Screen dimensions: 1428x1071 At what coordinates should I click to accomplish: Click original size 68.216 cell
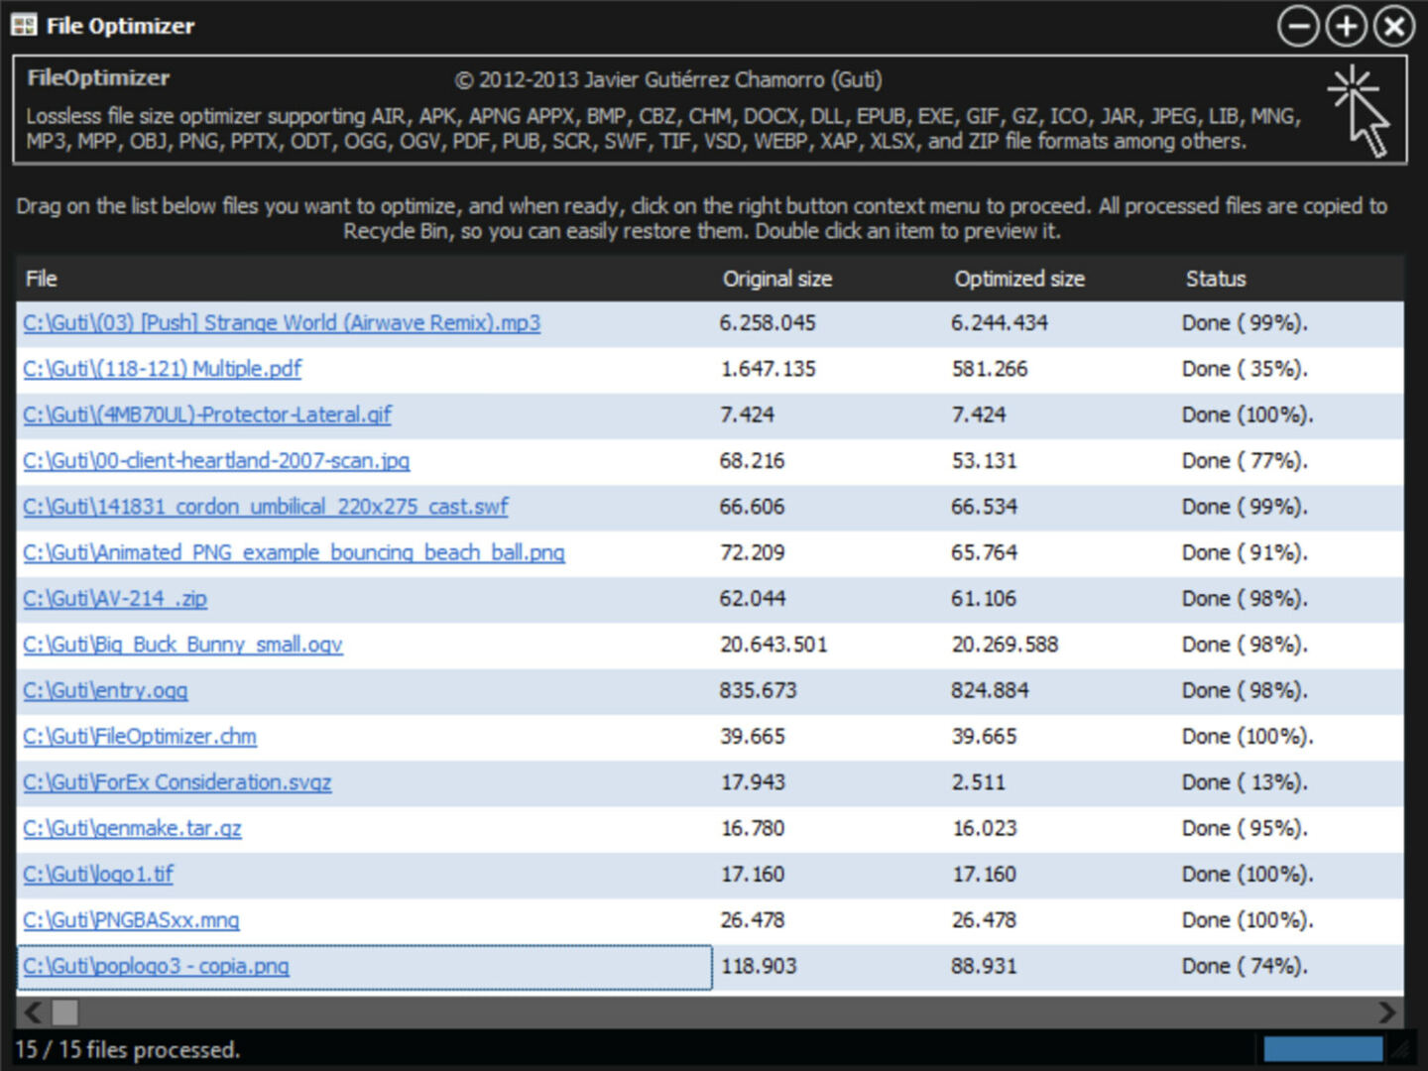click(x=752, y=461)
